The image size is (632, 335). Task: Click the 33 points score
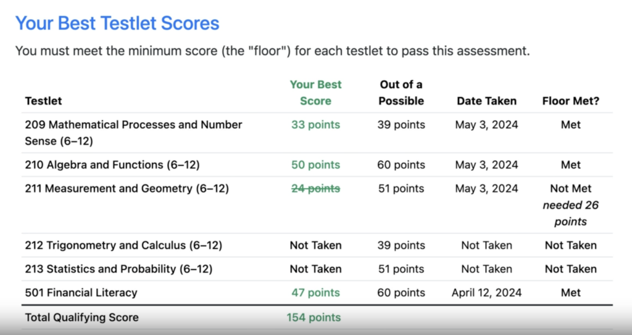pyautogui.click(x=315, y=125)
